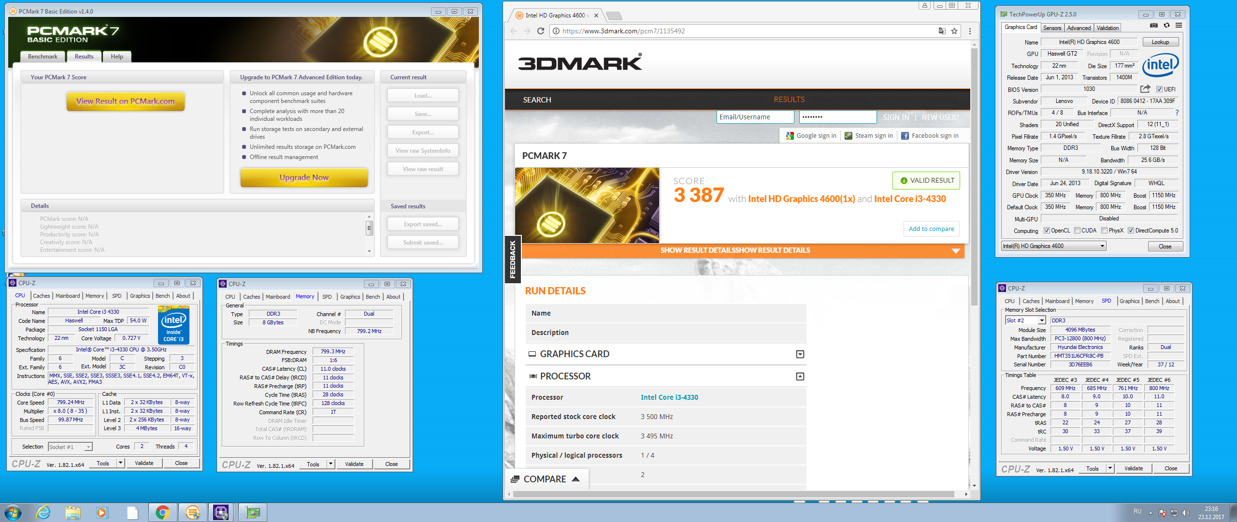Open Chrome's three-dot menu

[x=970, y=31]
